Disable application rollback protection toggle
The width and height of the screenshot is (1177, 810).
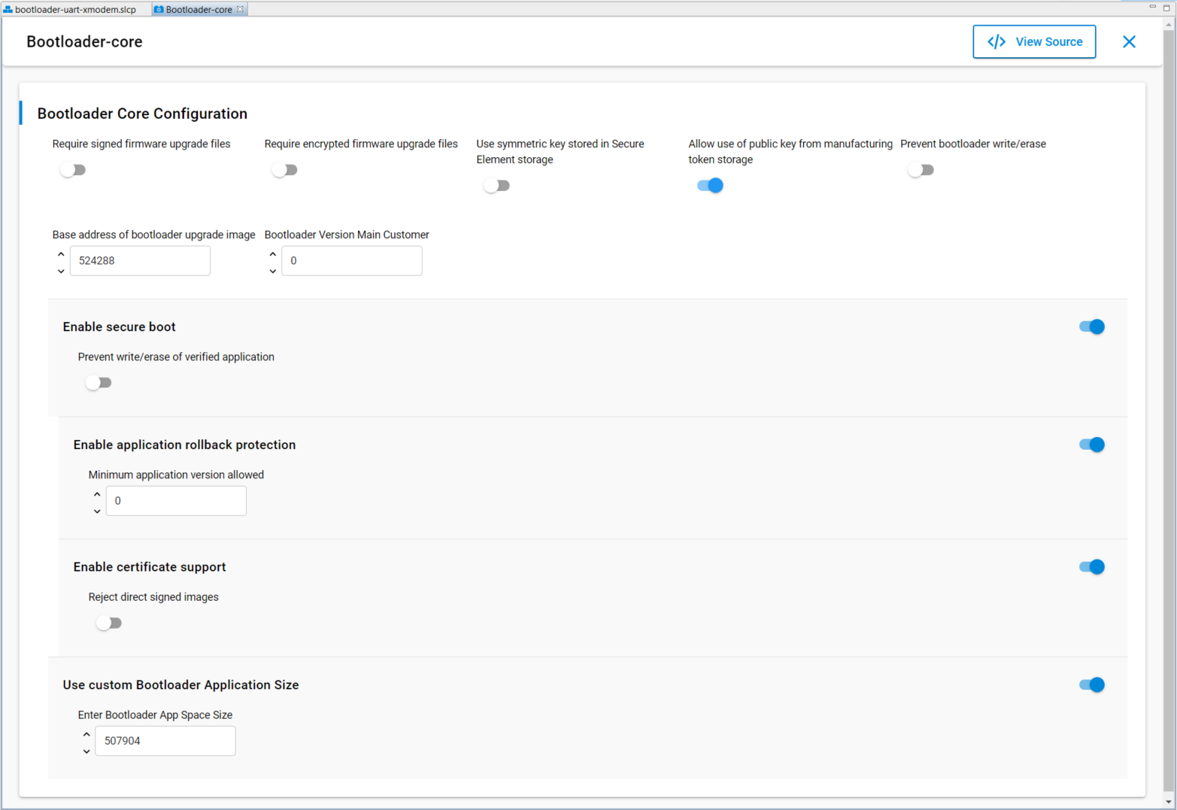[x=1091, y=444]
